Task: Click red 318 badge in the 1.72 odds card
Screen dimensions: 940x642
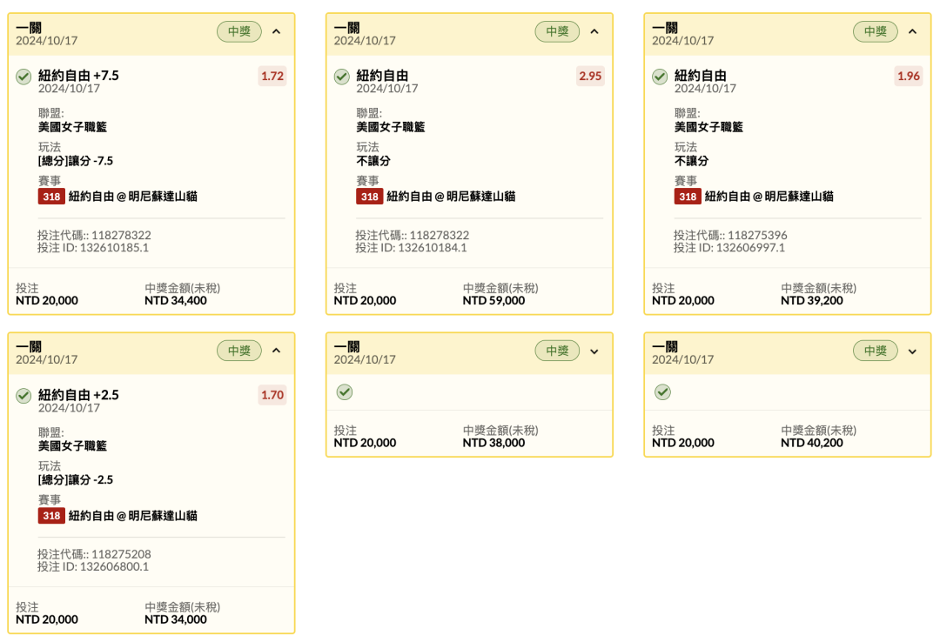Action: pos(51,197)
